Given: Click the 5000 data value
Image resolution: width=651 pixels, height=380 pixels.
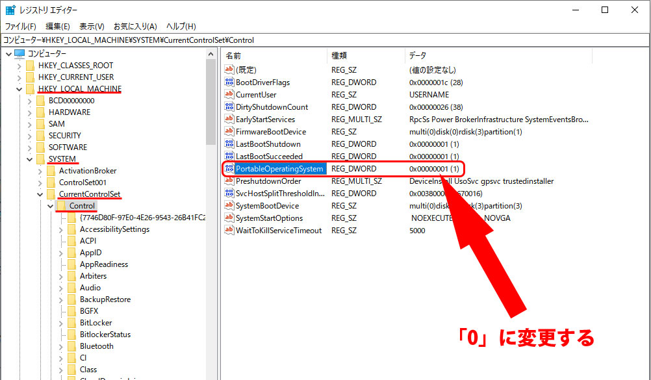Looking at the screenshot, I should (417, 231).
